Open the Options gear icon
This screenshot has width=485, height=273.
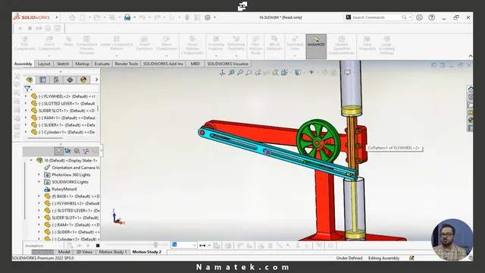pyautogui.click(x=208, y=17)
